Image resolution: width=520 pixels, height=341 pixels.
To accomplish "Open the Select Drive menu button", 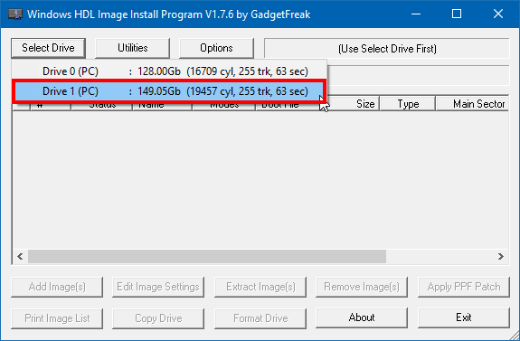I will [49, 48].
